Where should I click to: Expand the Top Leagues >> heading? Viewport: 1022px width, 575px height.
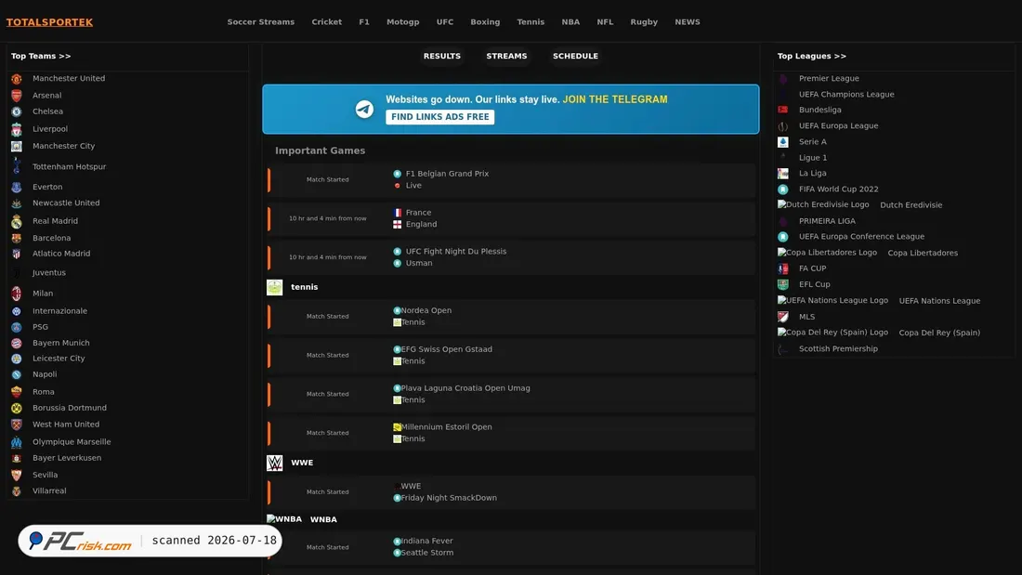(x=811, y=56)
